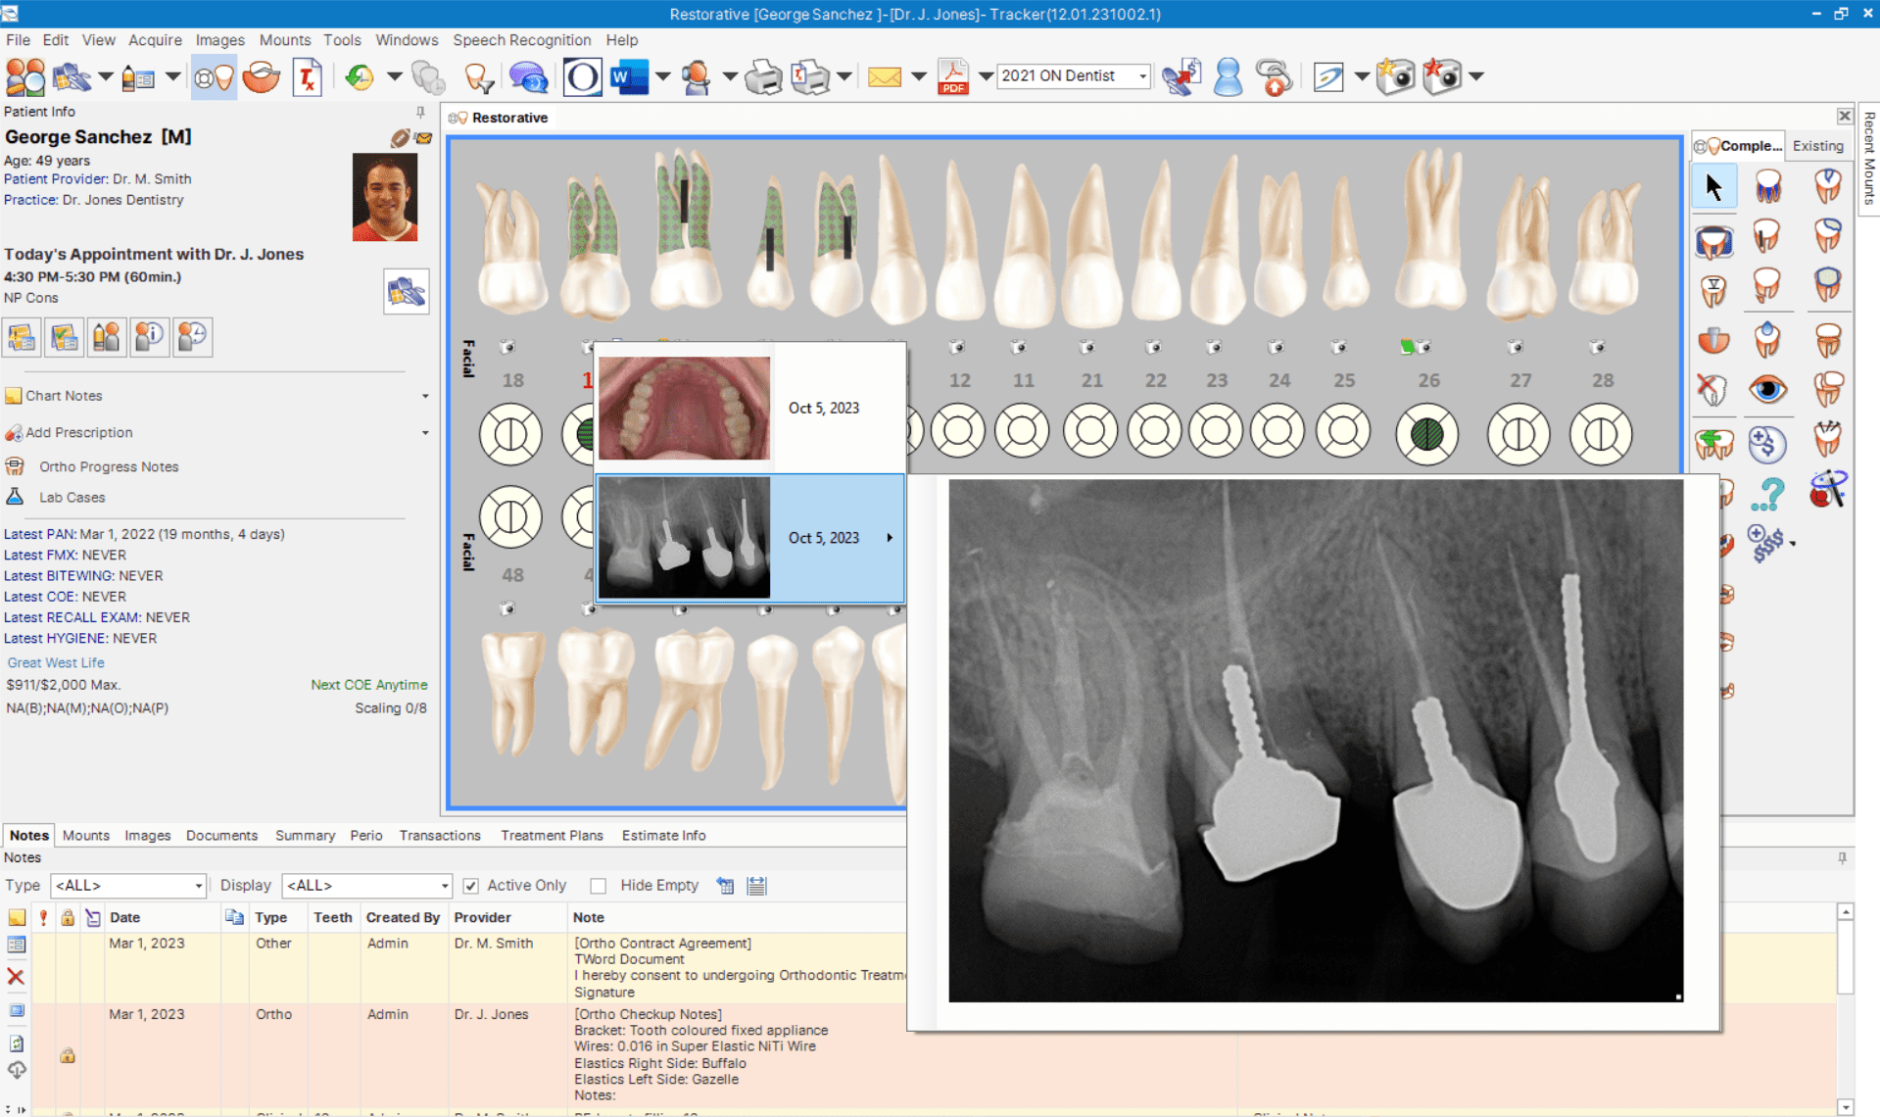The image size is (1880, 1117).
Task: Click the add fee dollar circle icon
Action: [1767, 444]
